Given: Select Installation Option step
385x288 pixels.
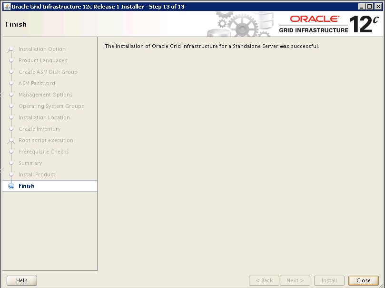Looking at the screenshot, I should click(42, 49).
